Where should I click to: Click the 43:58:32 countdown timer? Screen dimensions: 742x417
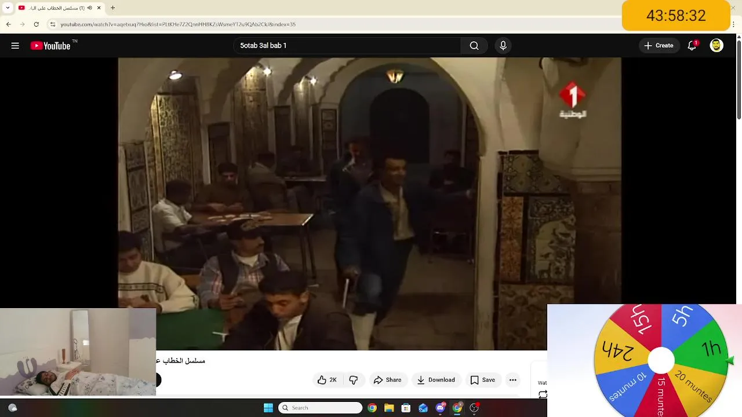click(676, 16)
